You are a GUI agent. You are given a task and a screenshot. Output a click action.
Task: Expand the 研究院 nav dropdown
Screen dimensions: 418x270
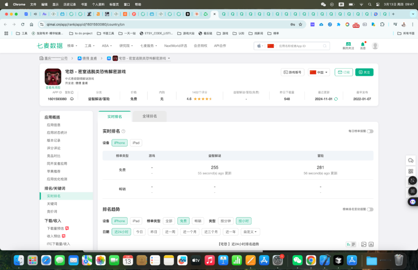click(x=126, y=46)
